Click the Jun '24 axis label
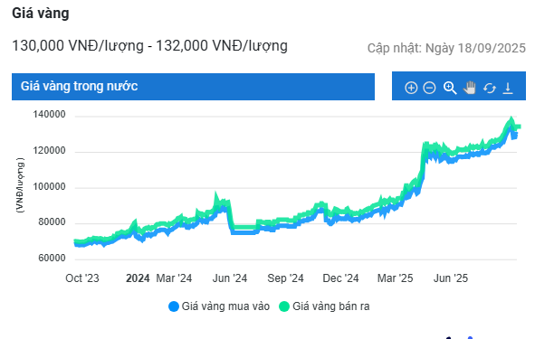Viewport: 535px width, 339px height. pyautogui.click(x=230, y=278)
